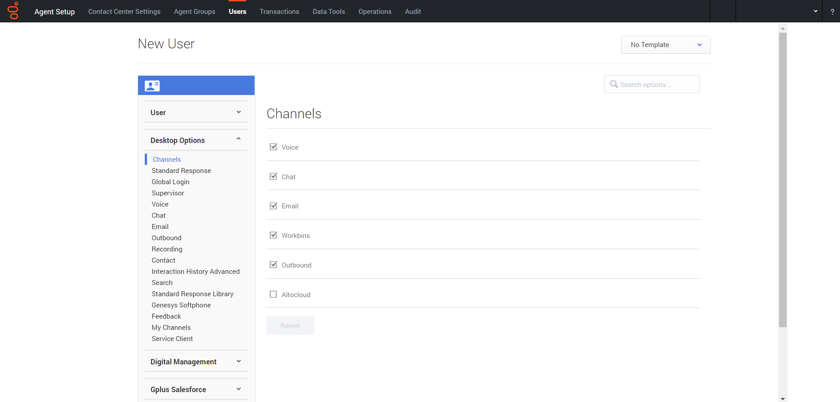Open Email options in the sidebar
The width and height of the screenshot is (840, 402).
pos(160,226)
